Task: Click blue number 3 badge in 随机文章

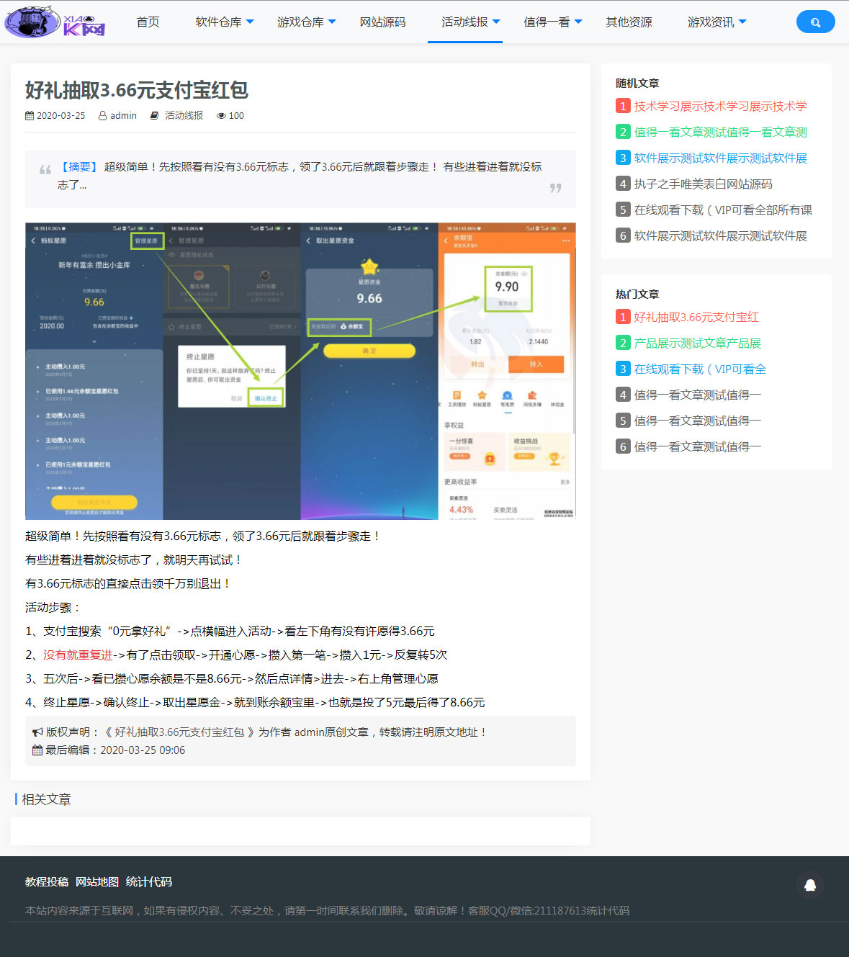Action: [x=623, y=158]
